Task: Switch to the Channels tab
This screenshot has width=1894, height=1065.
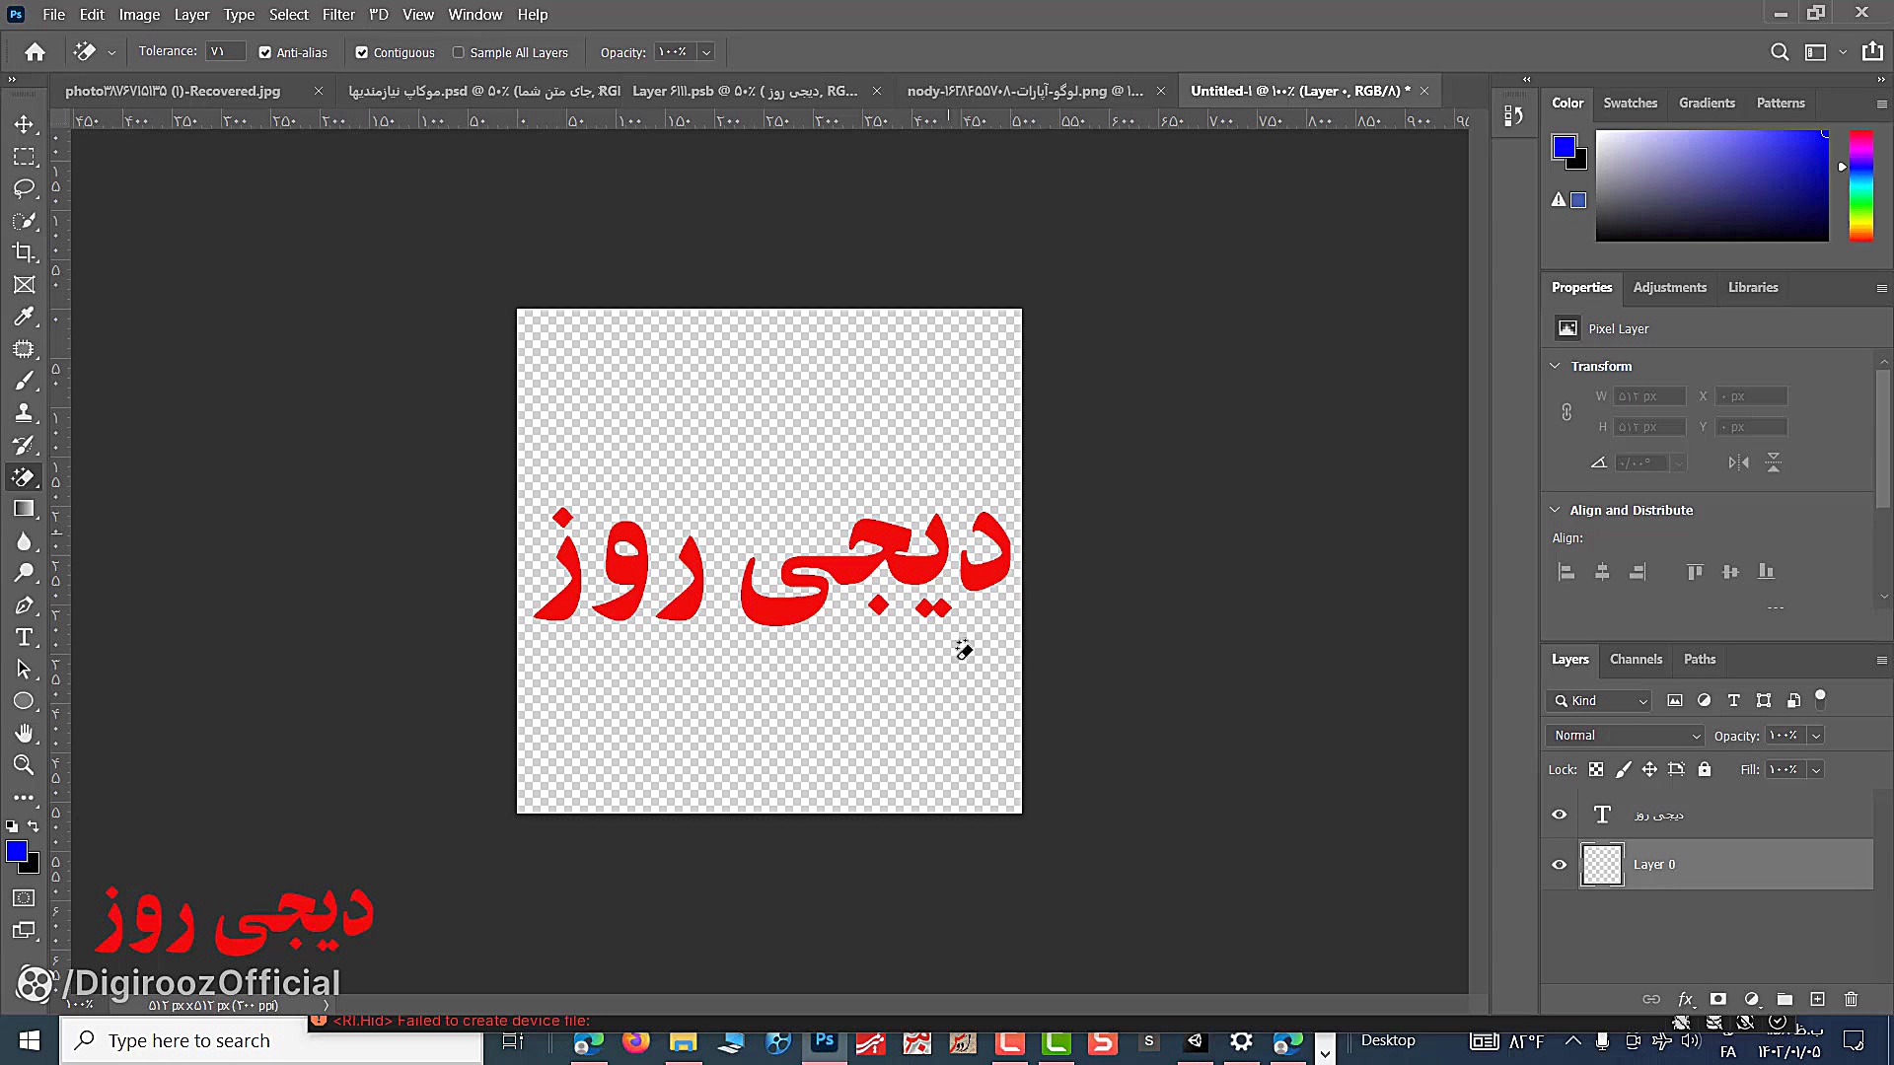Action: pyautogui.click(x=1636, y=659)
